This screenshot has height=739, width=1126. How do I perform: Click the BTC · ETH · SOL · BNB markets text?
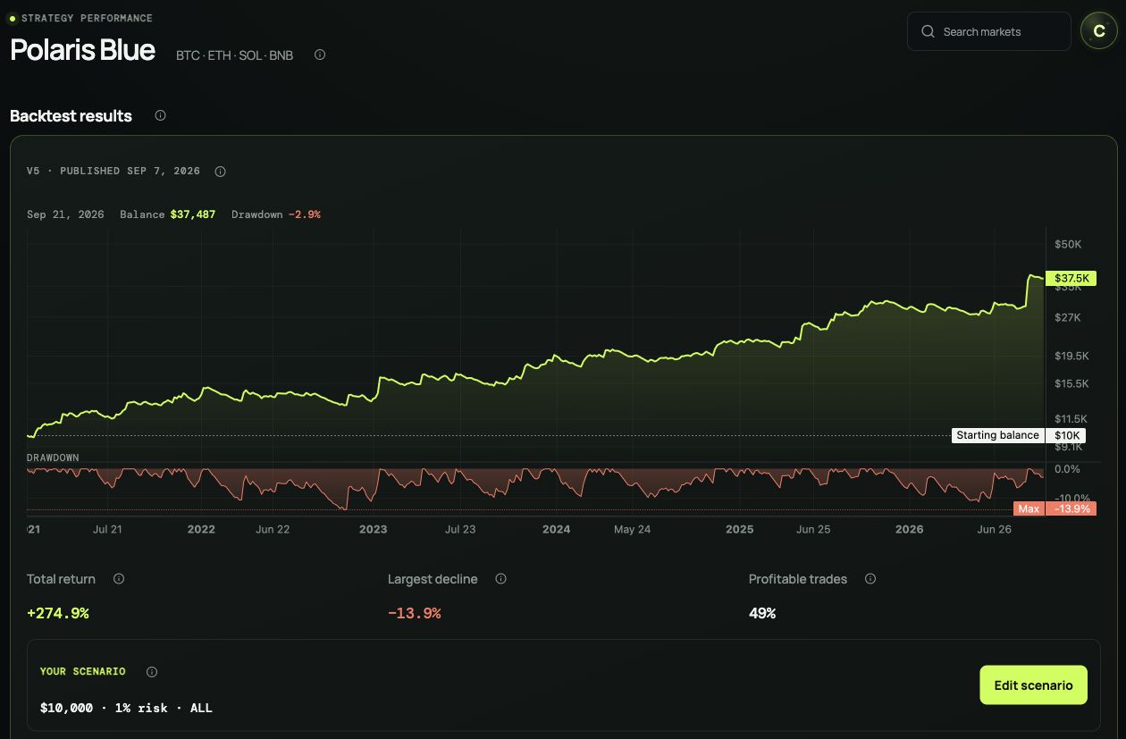(234, 55)
